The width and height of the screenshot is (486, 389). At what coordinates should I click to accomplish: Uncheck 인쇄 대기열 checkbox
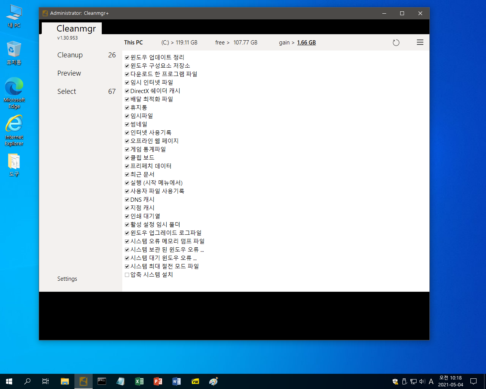click(127, 217)
